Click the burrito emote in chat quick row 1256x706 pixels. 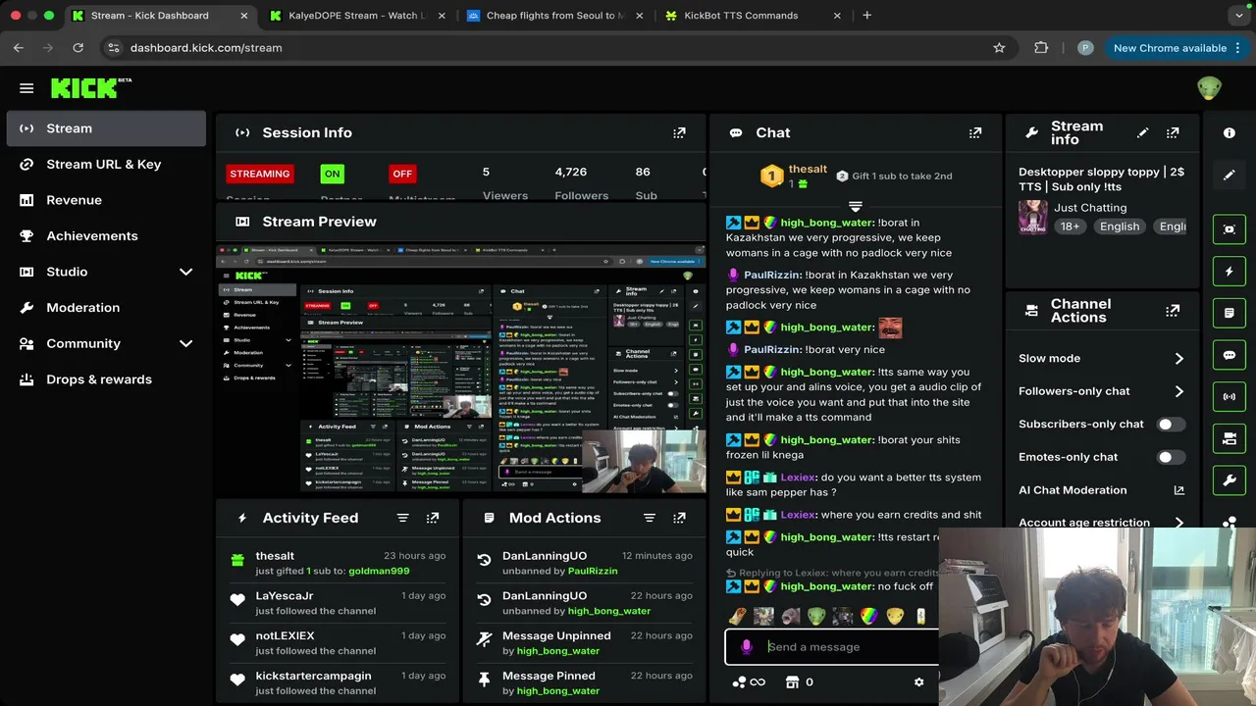pyautogui.click(x=737, y=616)
